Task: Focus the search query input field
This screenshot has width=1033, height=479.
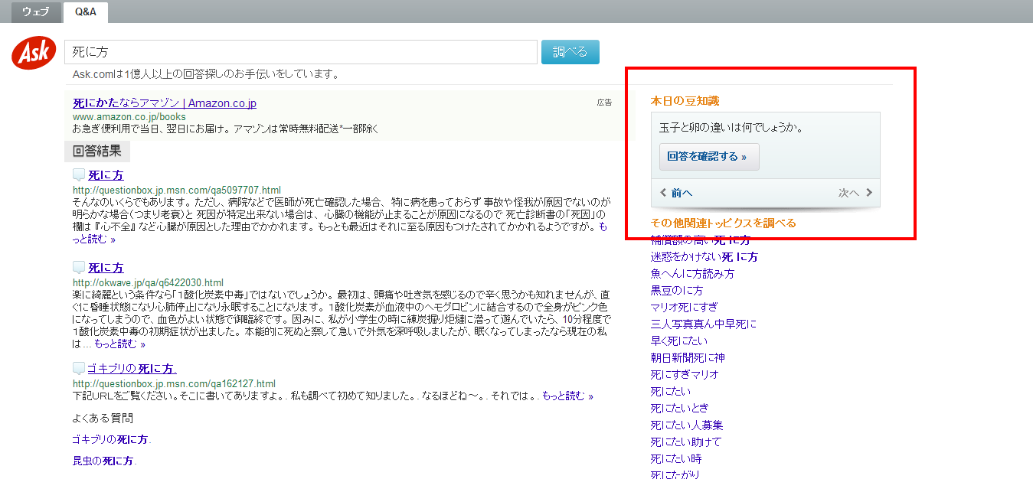Action: pos(300,52)
